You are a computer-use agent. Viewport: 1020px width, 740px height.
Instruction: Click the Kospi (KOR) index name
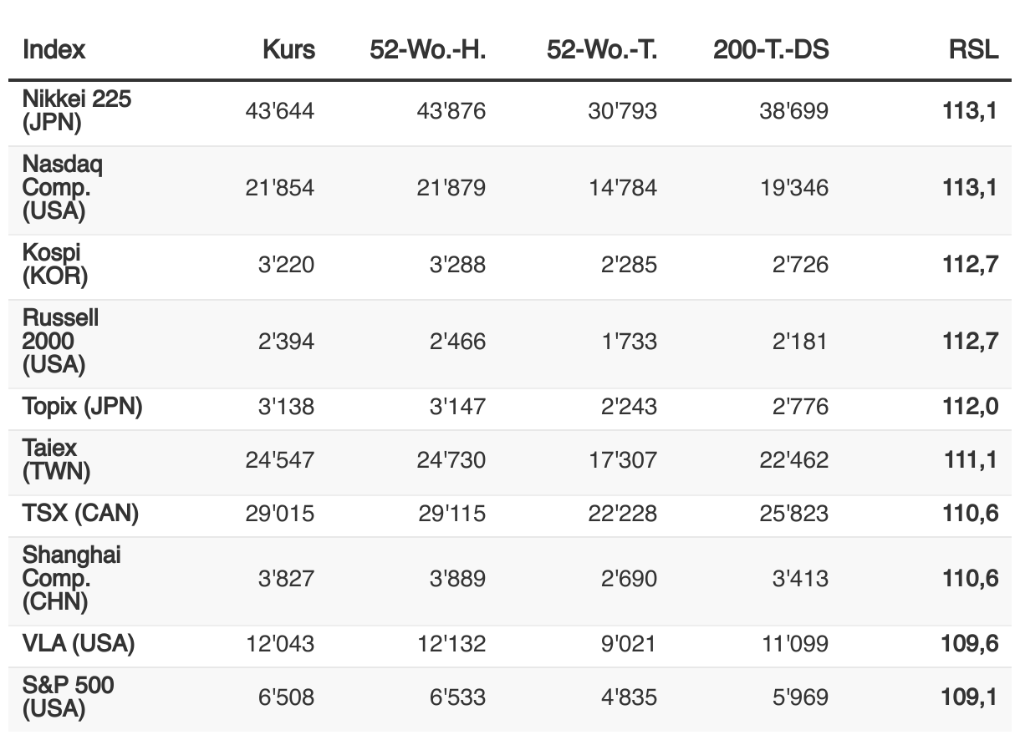tap(55, 265)
